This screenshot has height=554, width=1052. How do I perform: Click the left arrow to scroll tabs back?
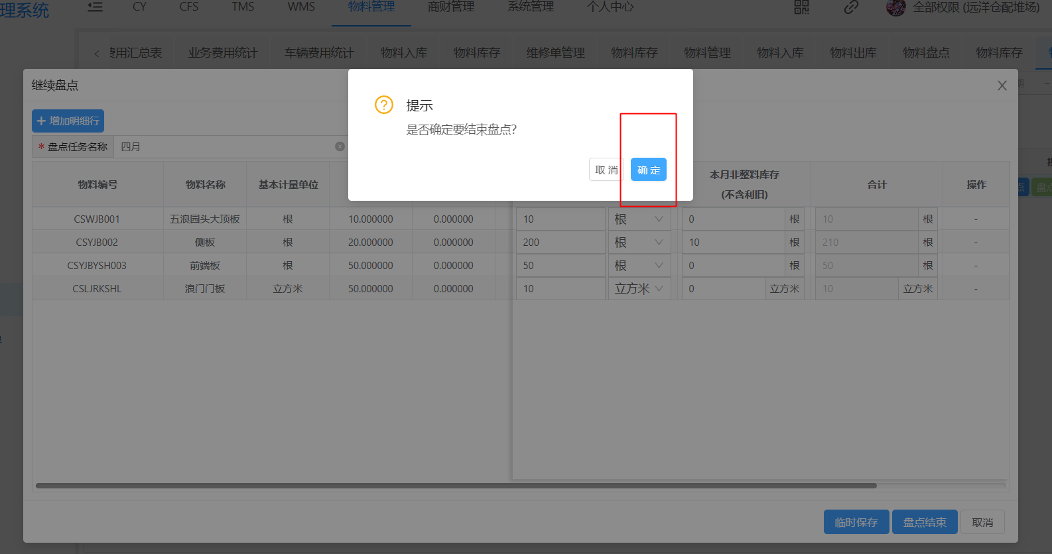click(x=97, y=54)
